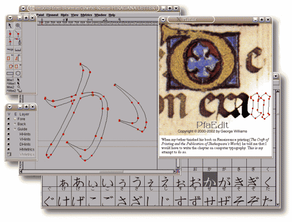Select the が glyph cell in font view
This screenshot has height=222, width=292.
[x=224, y=179]
